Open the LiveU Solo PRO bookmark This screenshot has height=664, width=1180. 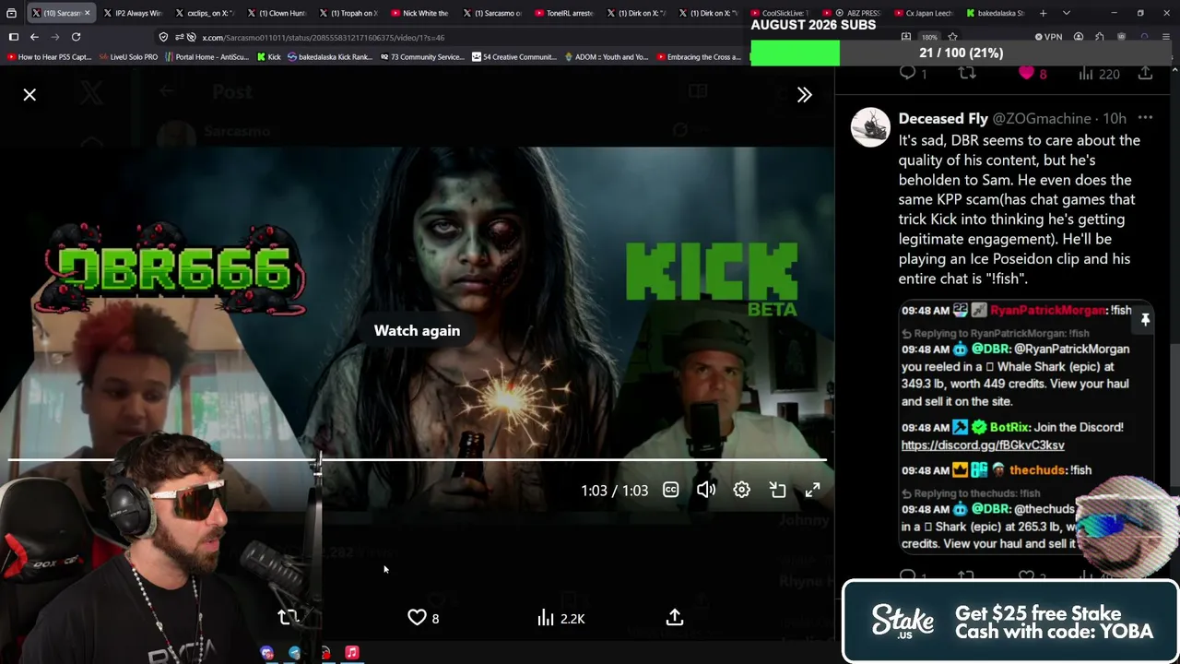tap(127, 57)
